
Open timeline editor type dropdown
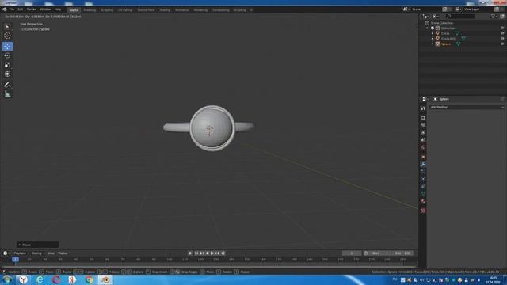click(x=6, y=253)
